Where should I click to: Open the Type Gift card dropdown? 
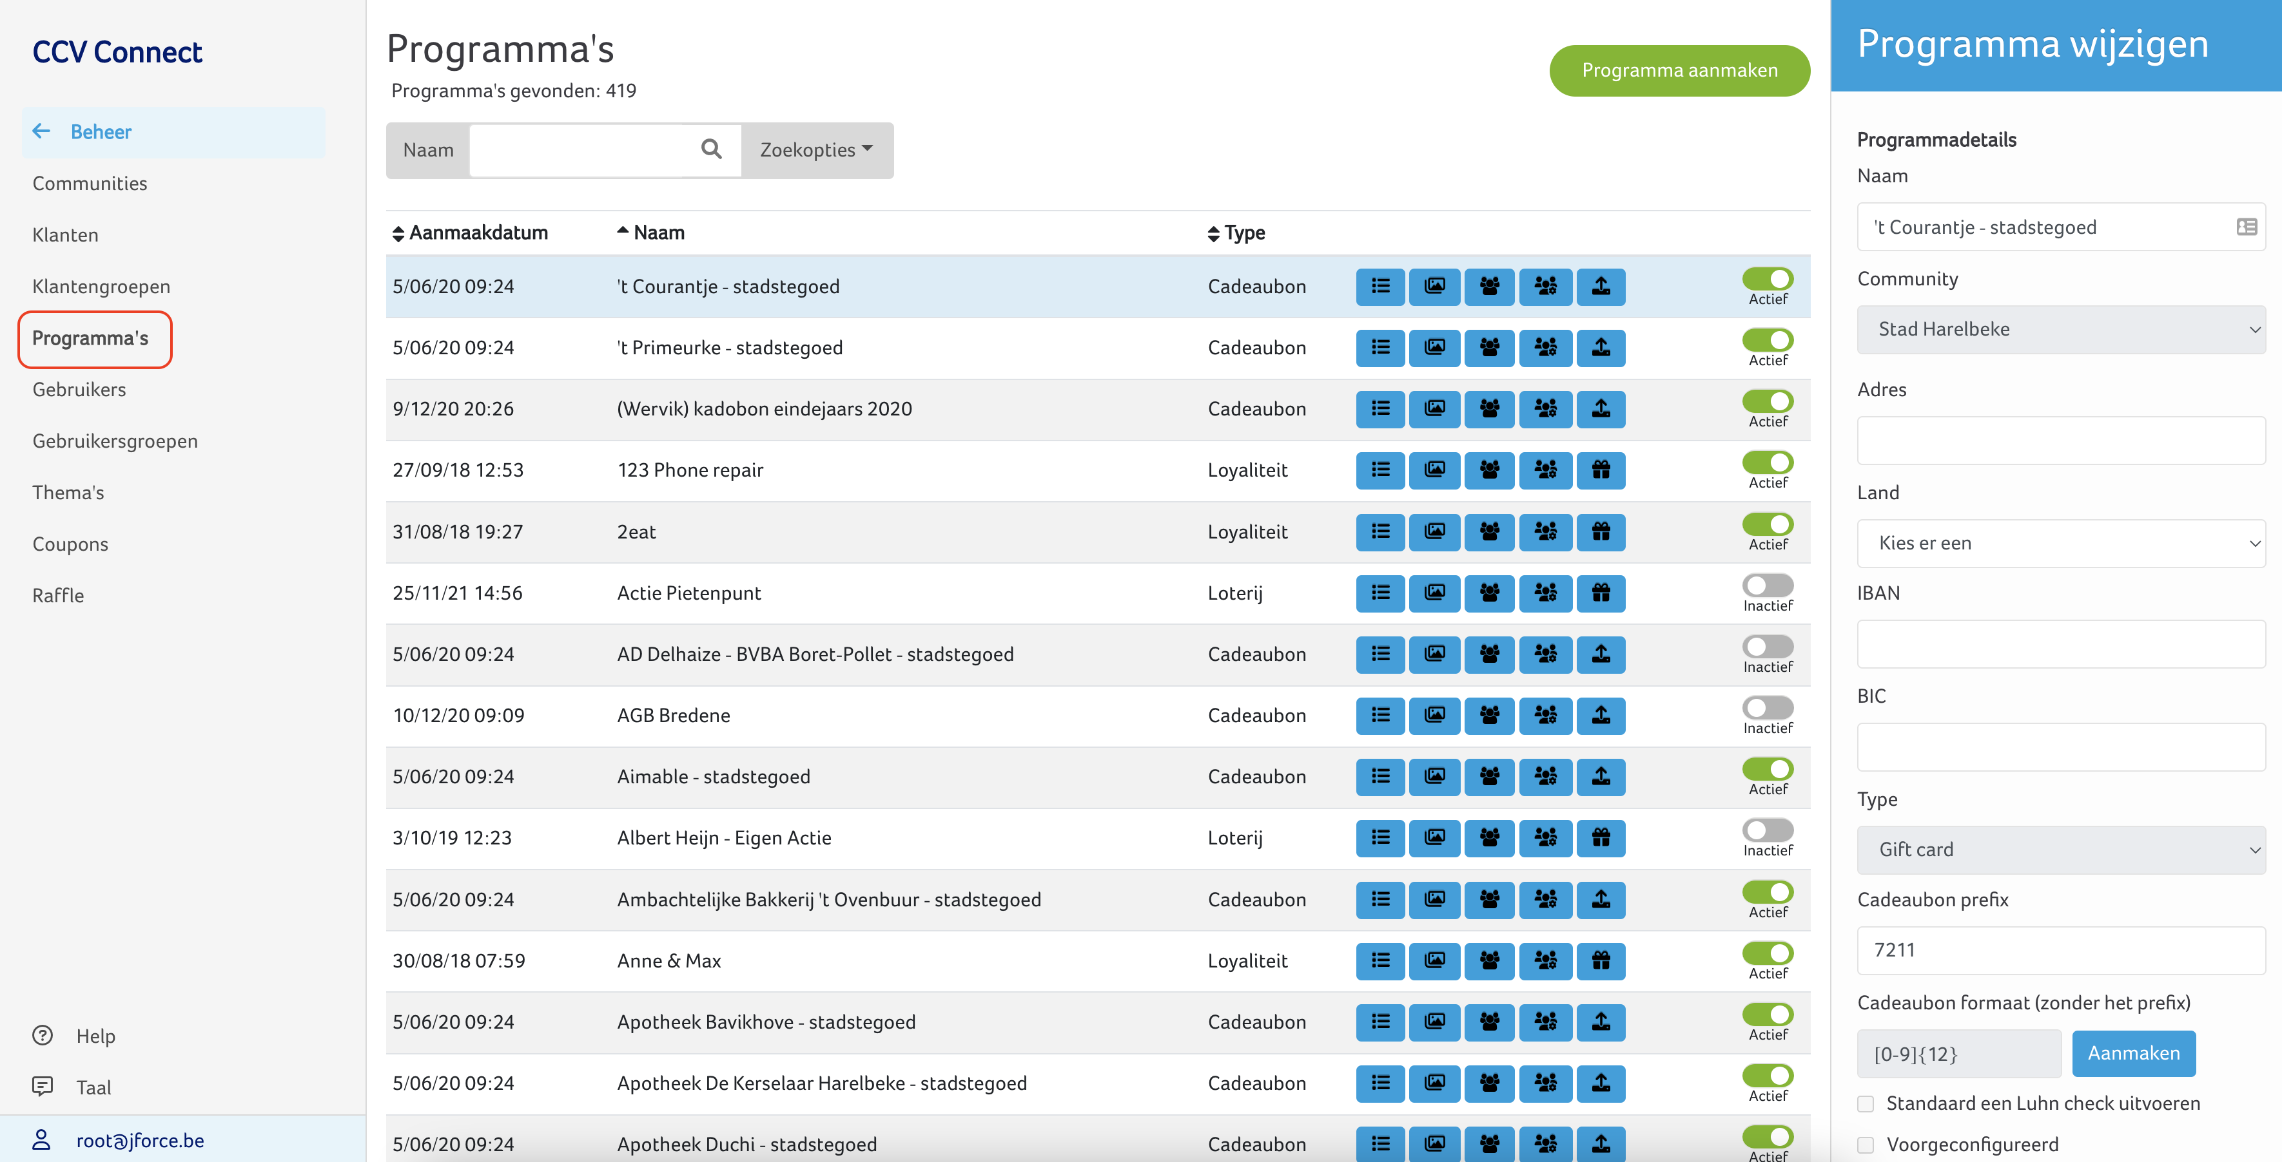coord(2060,850)
